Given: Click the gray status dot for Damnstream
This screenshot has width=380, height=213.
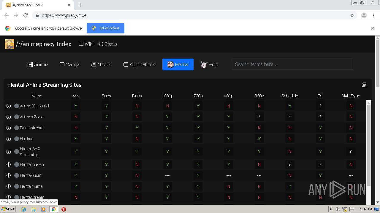Looking at the screenshot, I should [17, 128].
